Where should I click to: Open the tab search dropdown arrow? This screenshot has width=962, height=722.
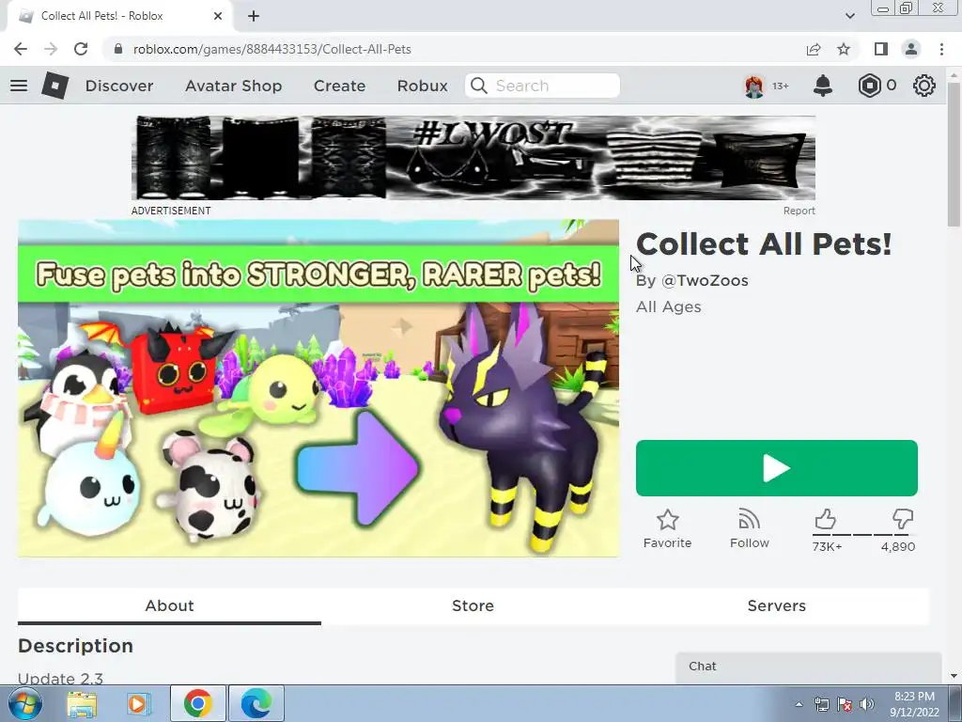849,16
